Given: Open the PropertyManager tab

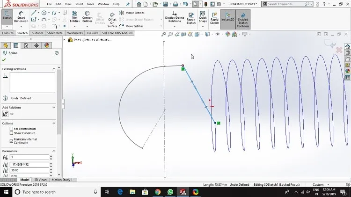Looking at the screenshot, I should tap(16, 45).
